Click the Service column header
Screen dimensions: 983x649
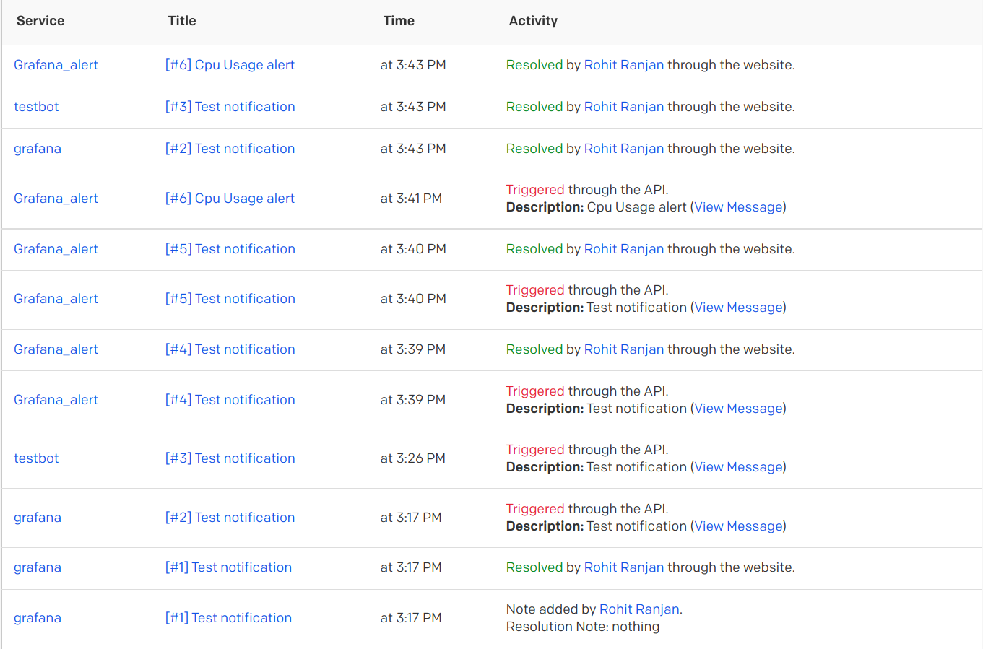click(40, 21)
